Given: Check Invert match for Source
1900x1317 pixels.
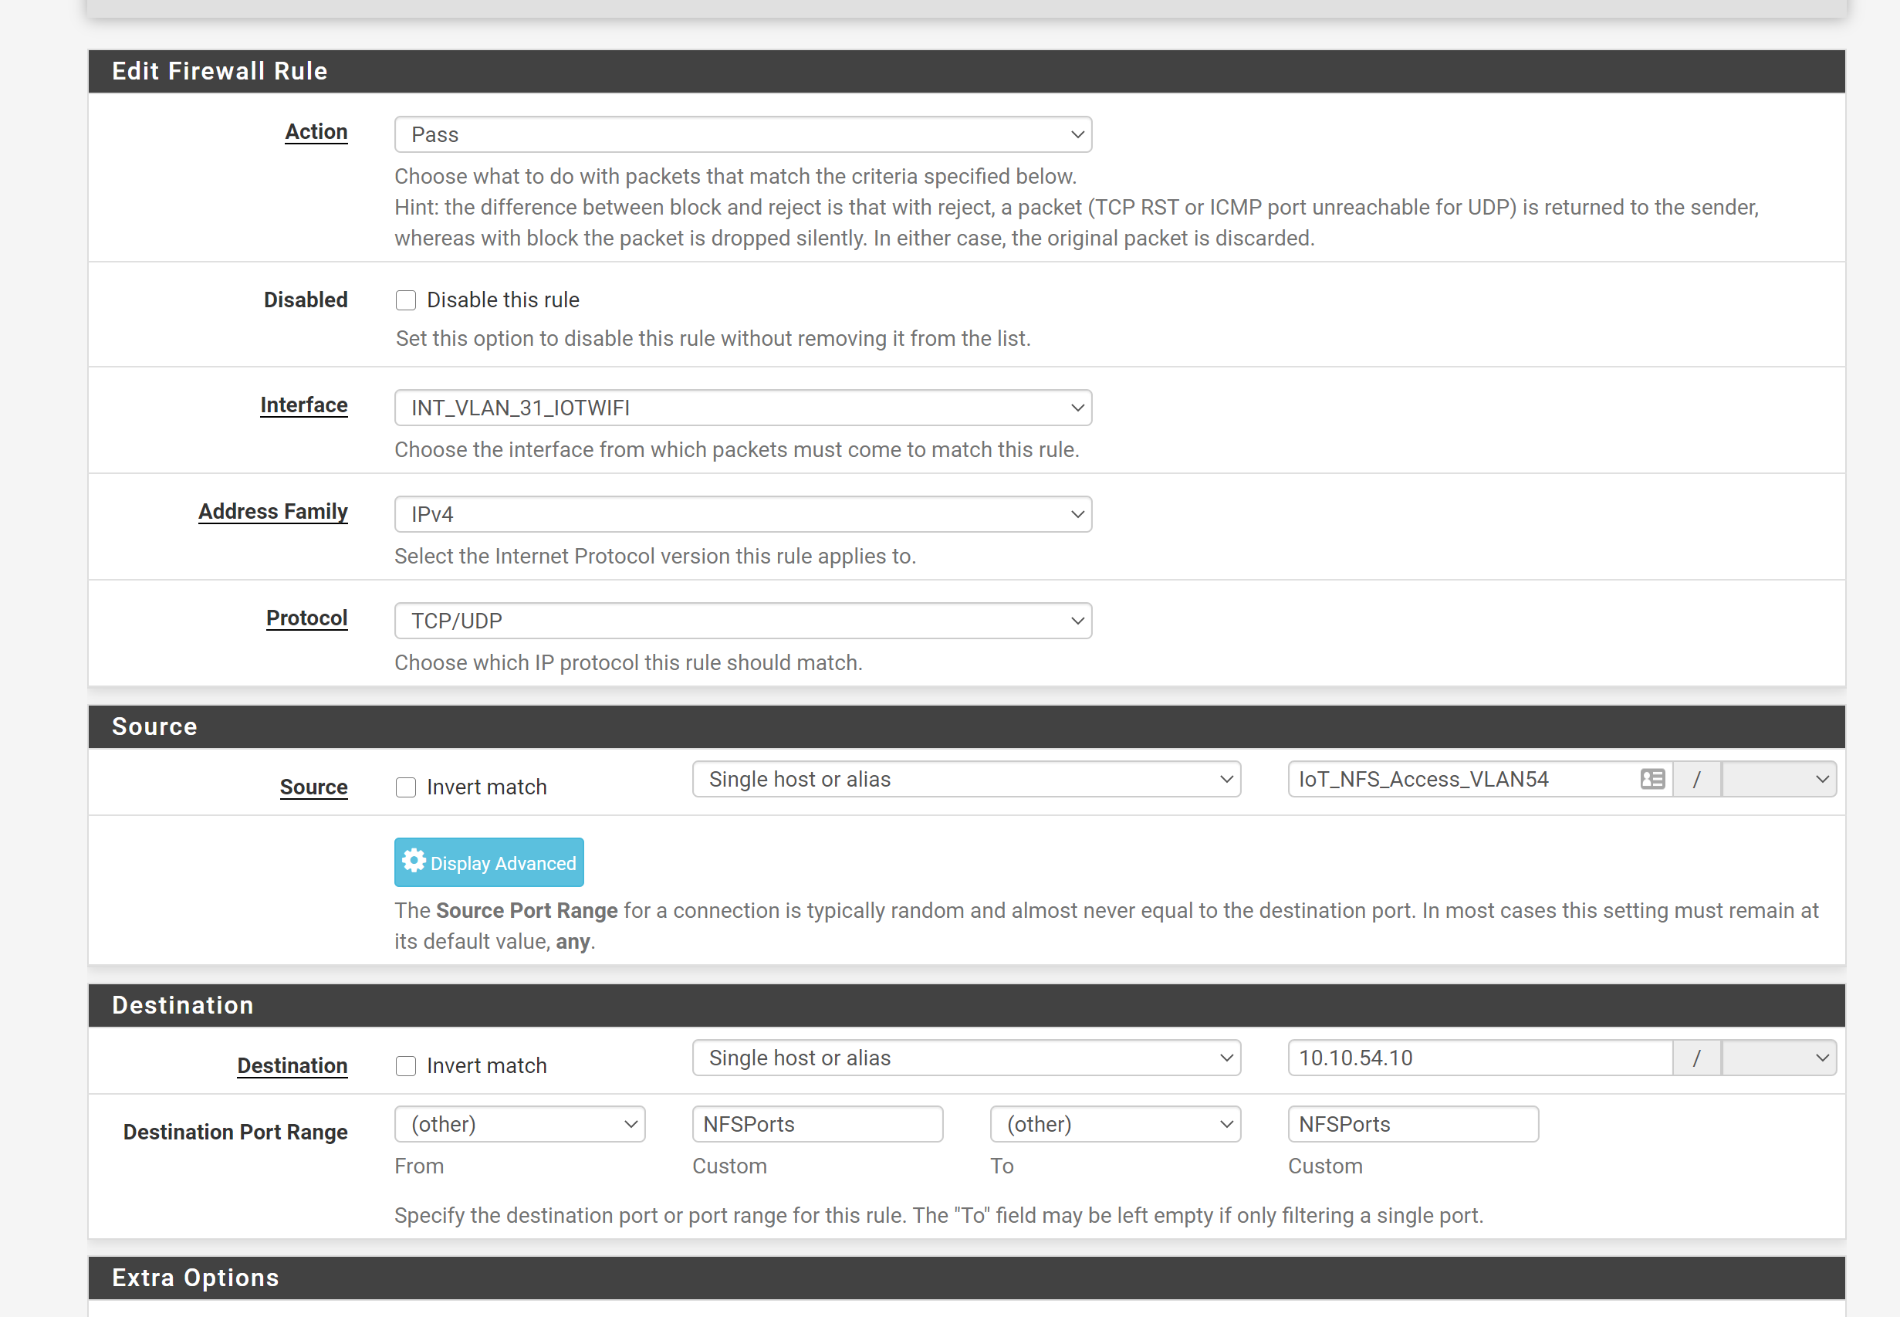Looking at the screenshot, I should (406, 787).
